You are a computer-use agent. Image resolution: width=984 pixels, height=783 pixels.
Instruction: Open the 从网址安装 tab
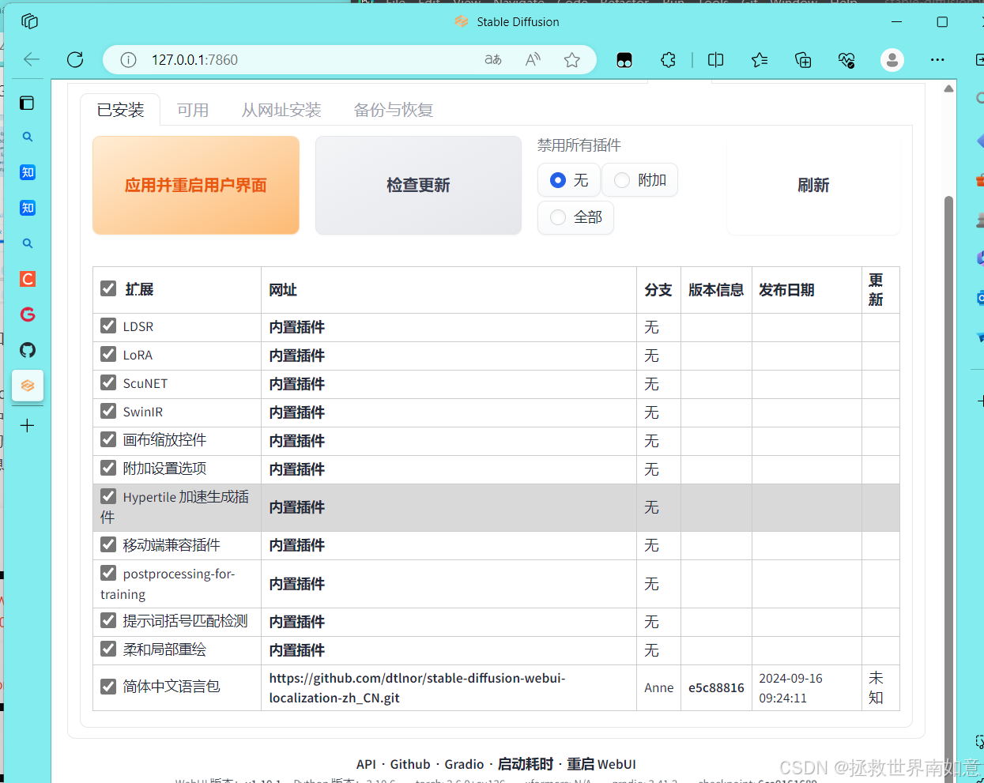281,110
